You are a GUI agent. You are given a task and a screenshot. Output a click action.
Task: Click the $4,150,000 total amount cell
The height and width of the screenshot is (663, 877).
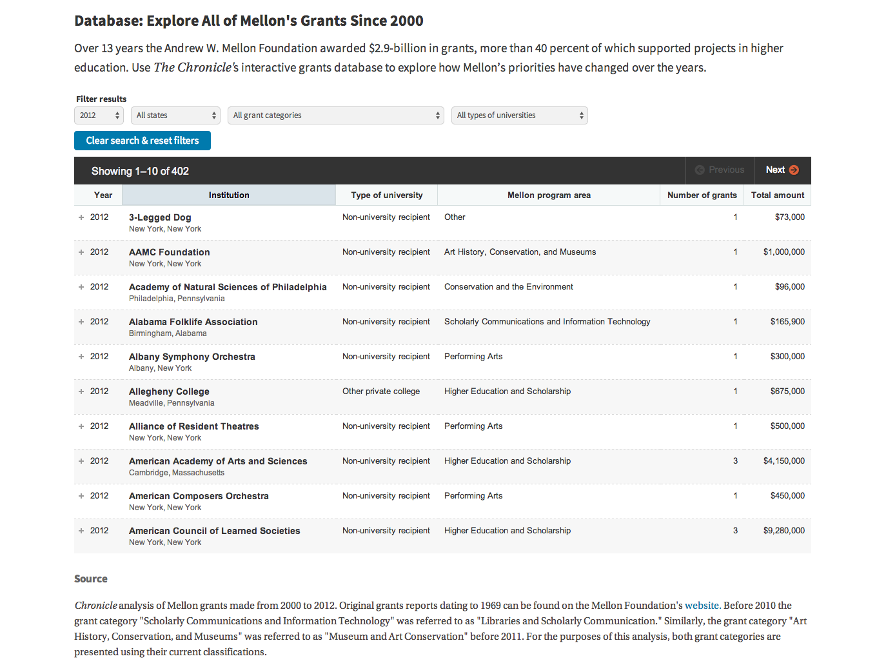(x=784, y=461)
